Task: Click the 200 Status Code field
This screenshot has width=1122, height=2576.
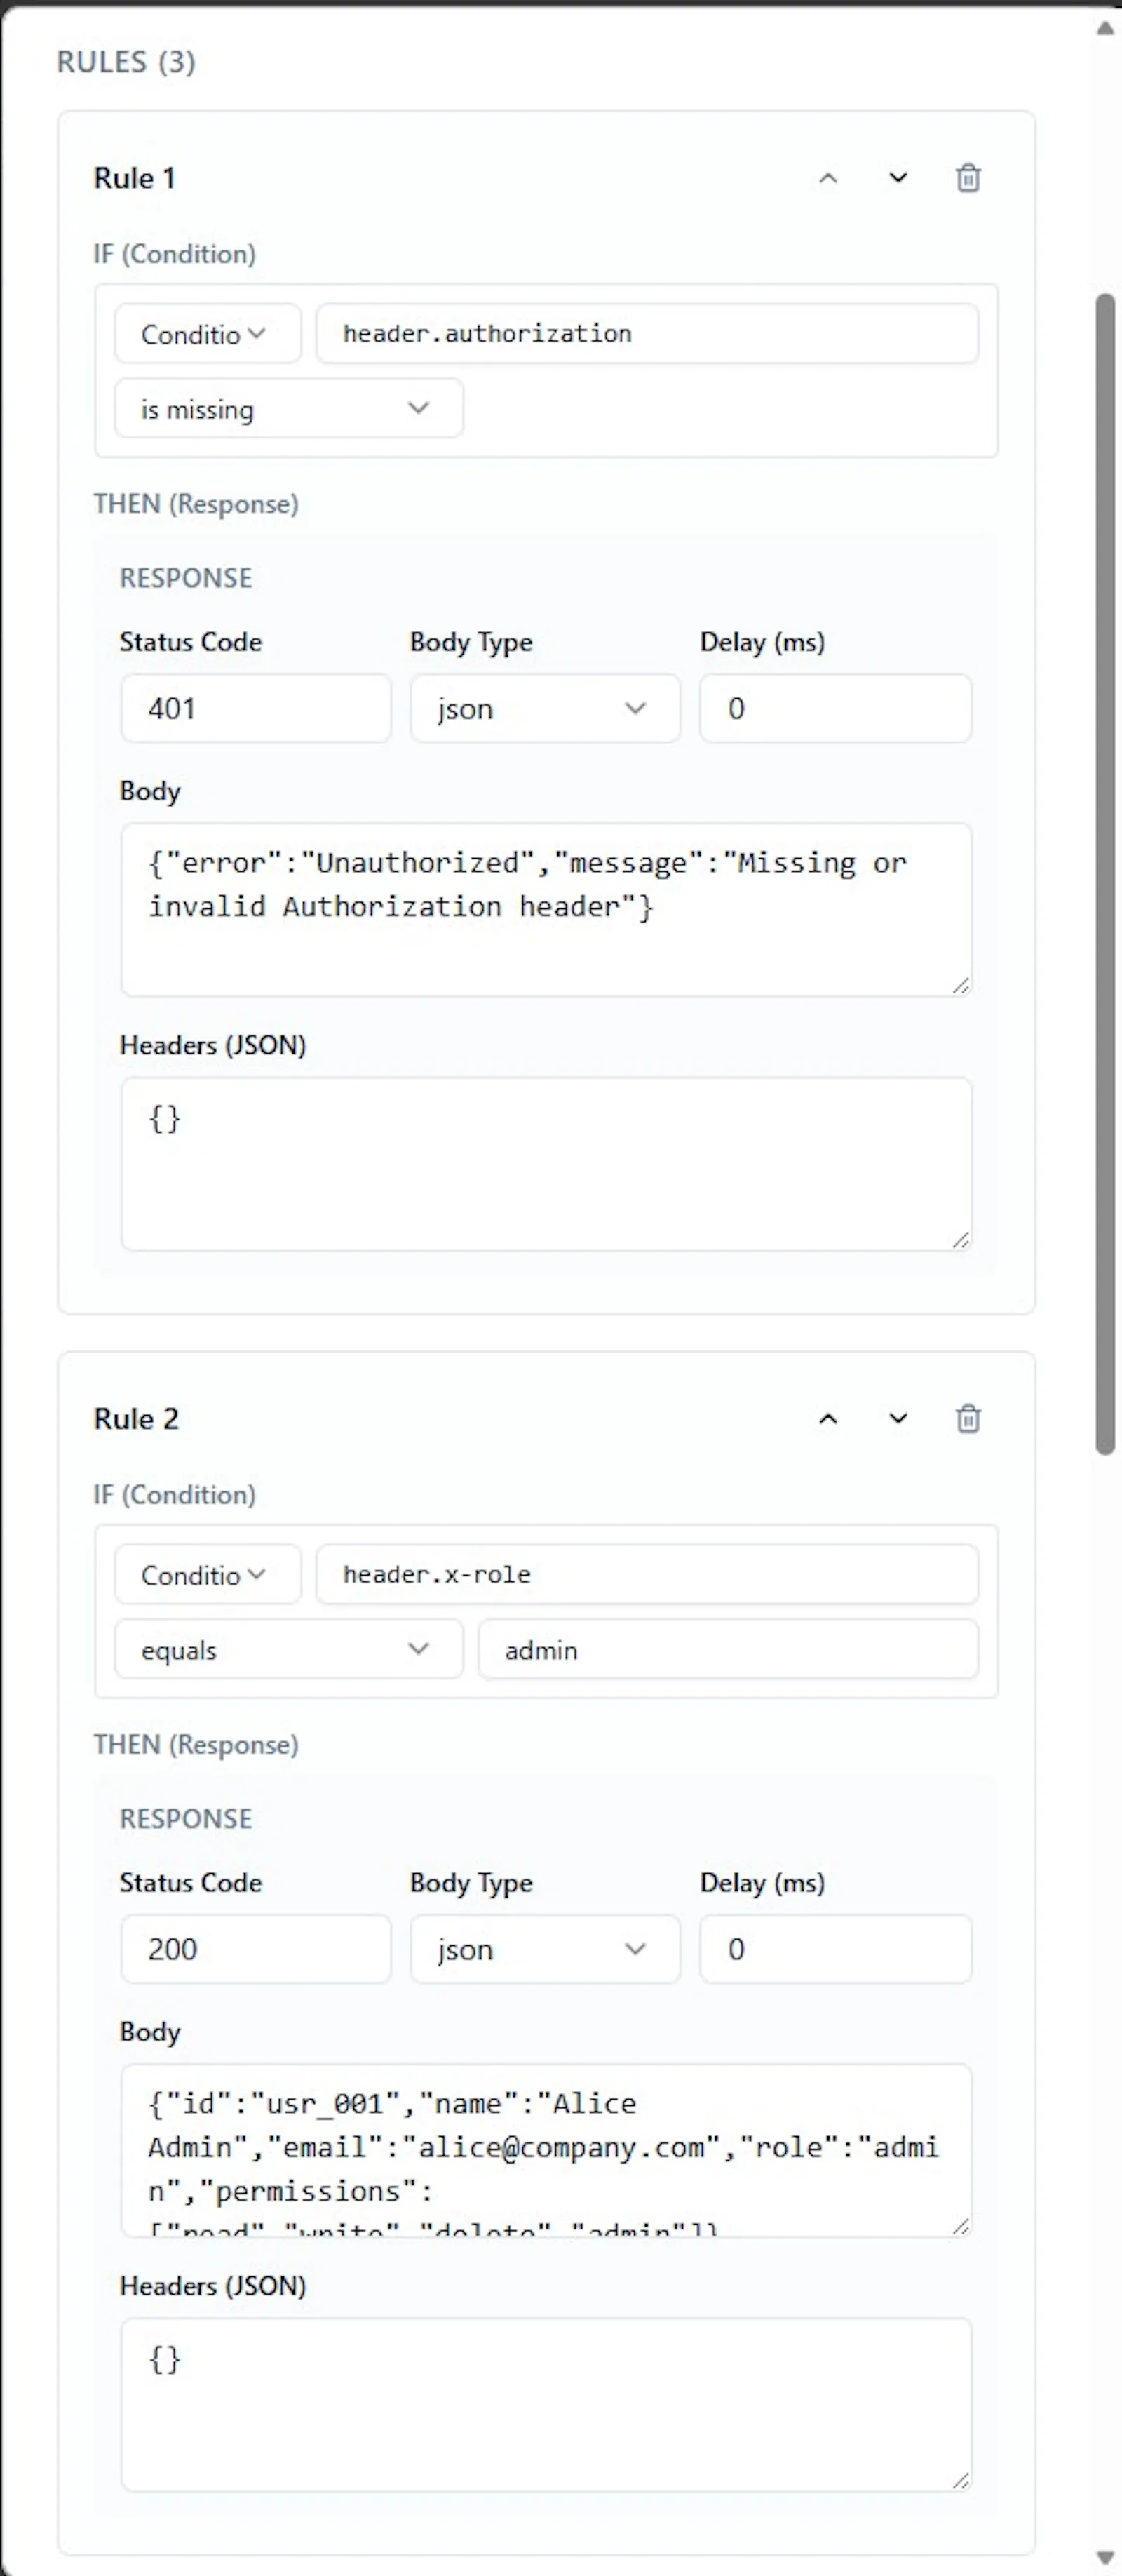Action: [256, 1949]
